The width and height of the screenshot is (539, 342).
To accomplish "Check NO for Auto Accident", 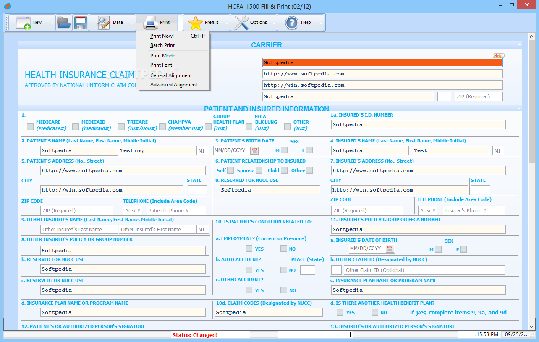I will [x=284, y=270].
